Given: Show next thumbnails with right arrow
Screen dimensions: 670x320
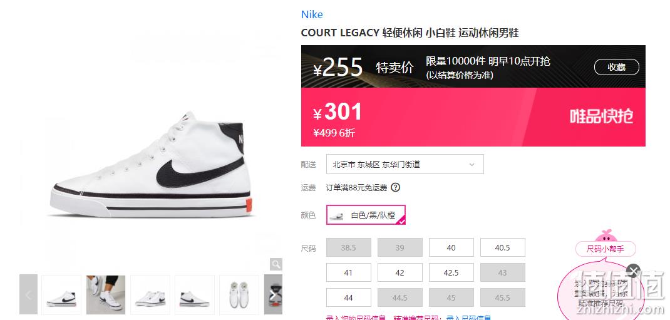Looking at the screenshot, I should coord(273,295).
